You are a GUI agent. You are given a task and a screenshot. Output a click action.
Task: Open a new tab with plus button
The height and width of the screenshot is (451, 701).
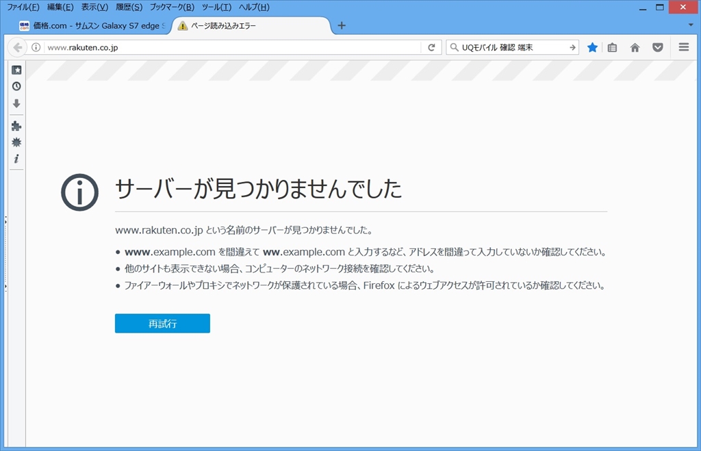342,25
